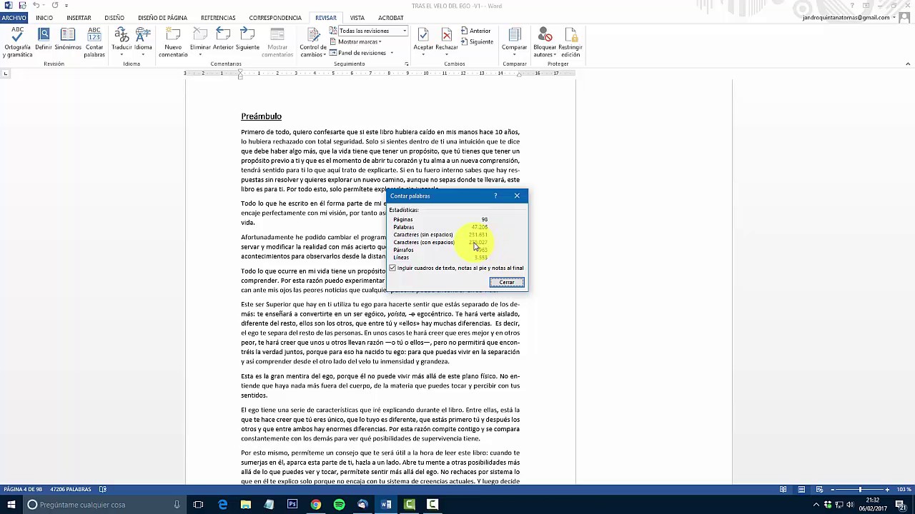Click Cortana search box Pregúntame cualquier cosa
This screenshot has height=514, width=915.
[x=103, y=505]
